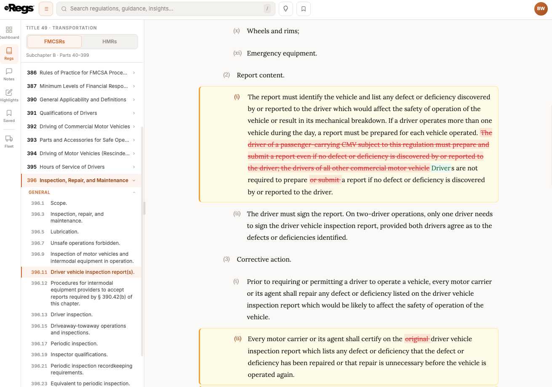Screen dimensions: 552x387
Task: Open Part 394 Driving of Motor Vehicles (Rescinded)
Action: 81,154
